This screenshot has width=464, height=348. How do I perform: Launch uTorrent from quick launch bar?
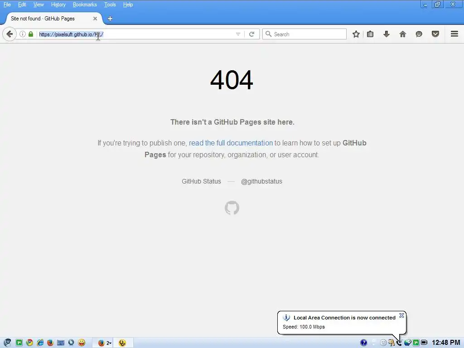[19, 343]
